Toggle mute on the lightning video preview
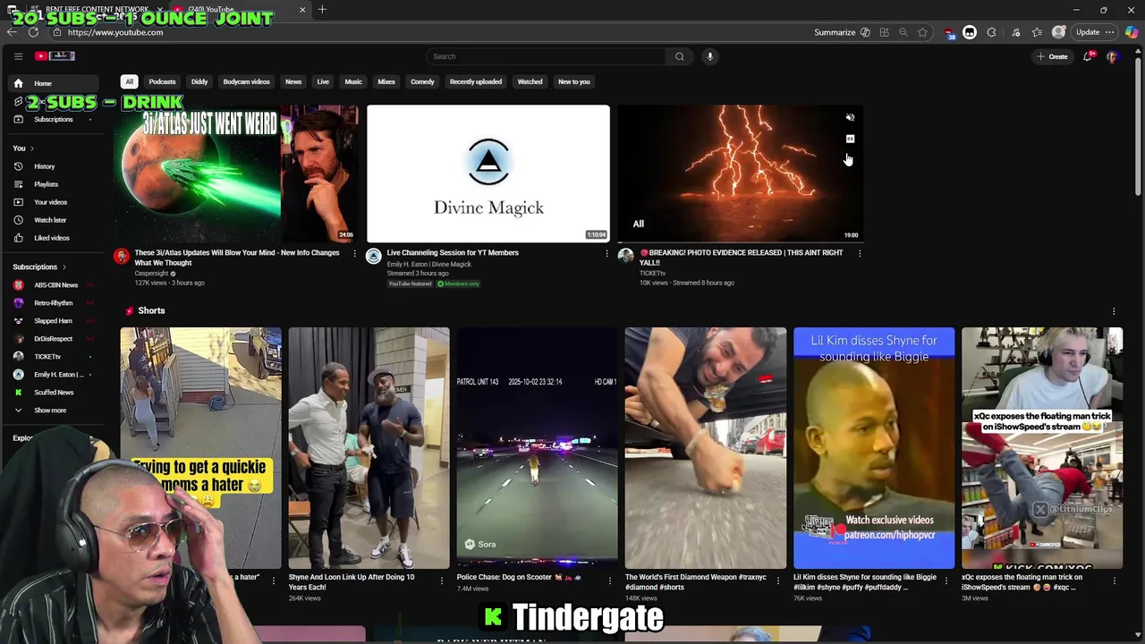Image resolution: width=1145 pixels, height=644 pixels. point(850,118)
